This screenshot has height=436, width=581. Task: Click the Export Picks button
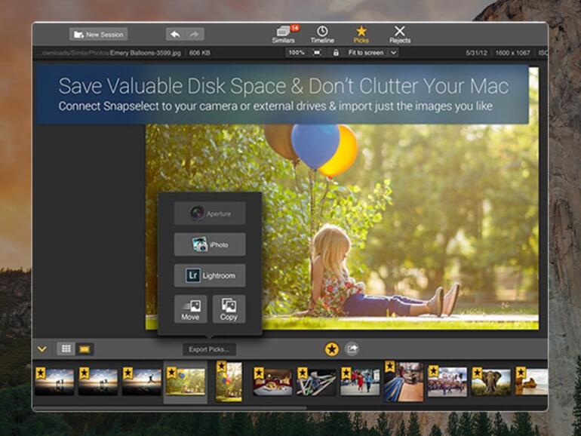209,349
